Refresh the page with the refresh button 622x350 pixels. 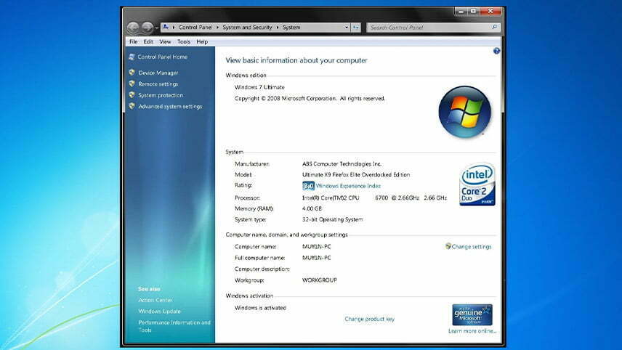click(x=355, y=28)
